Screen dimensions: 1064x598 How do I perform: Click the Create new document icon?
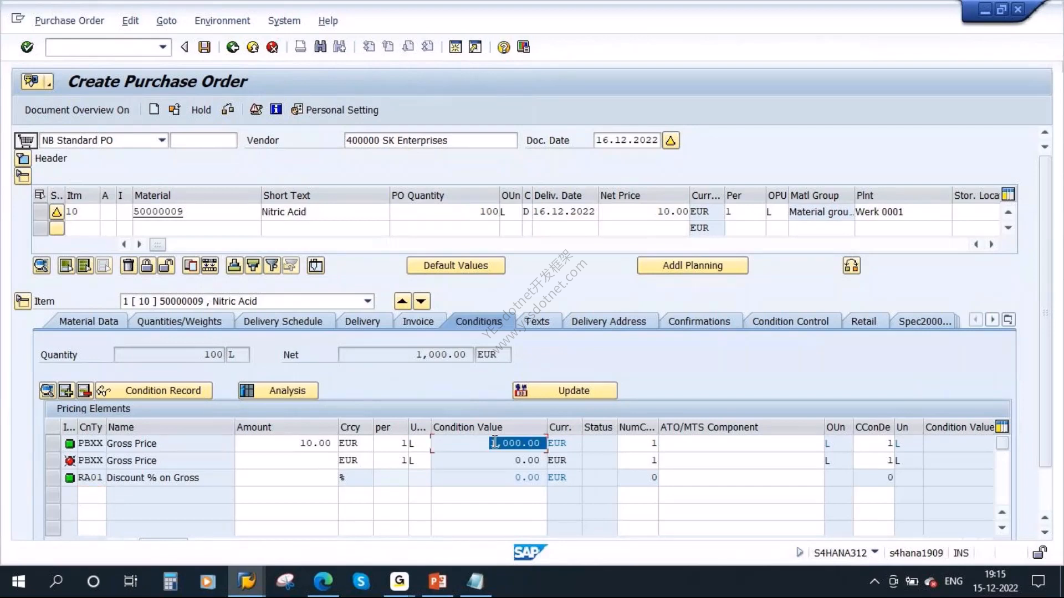(x=154, y=109)
